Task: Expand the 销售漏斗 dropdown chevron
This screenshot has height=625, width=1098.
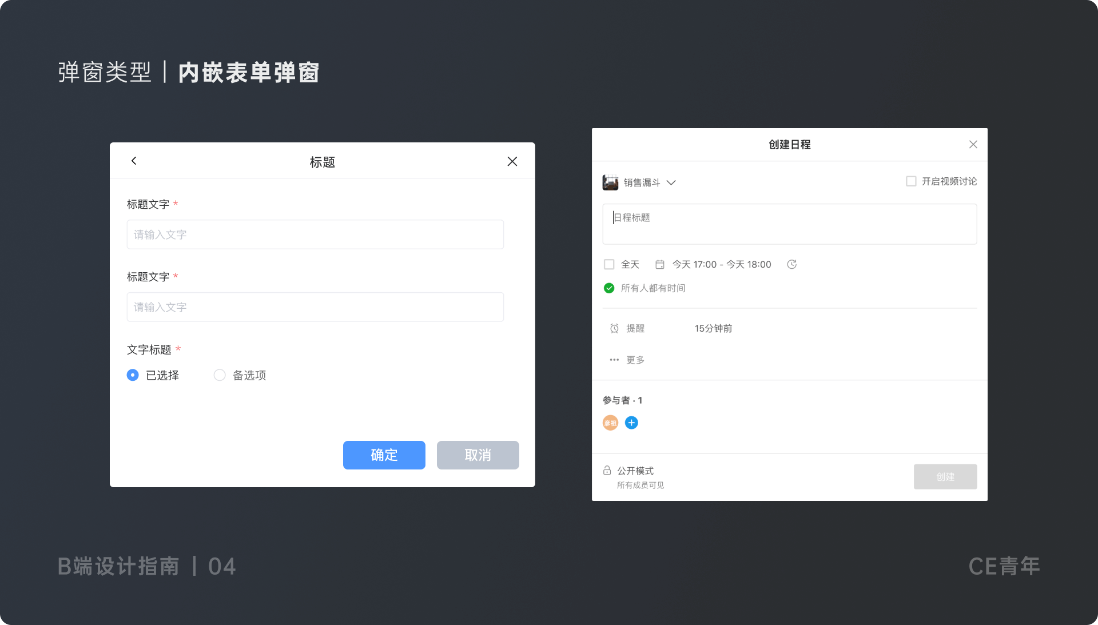Action: 671,182
